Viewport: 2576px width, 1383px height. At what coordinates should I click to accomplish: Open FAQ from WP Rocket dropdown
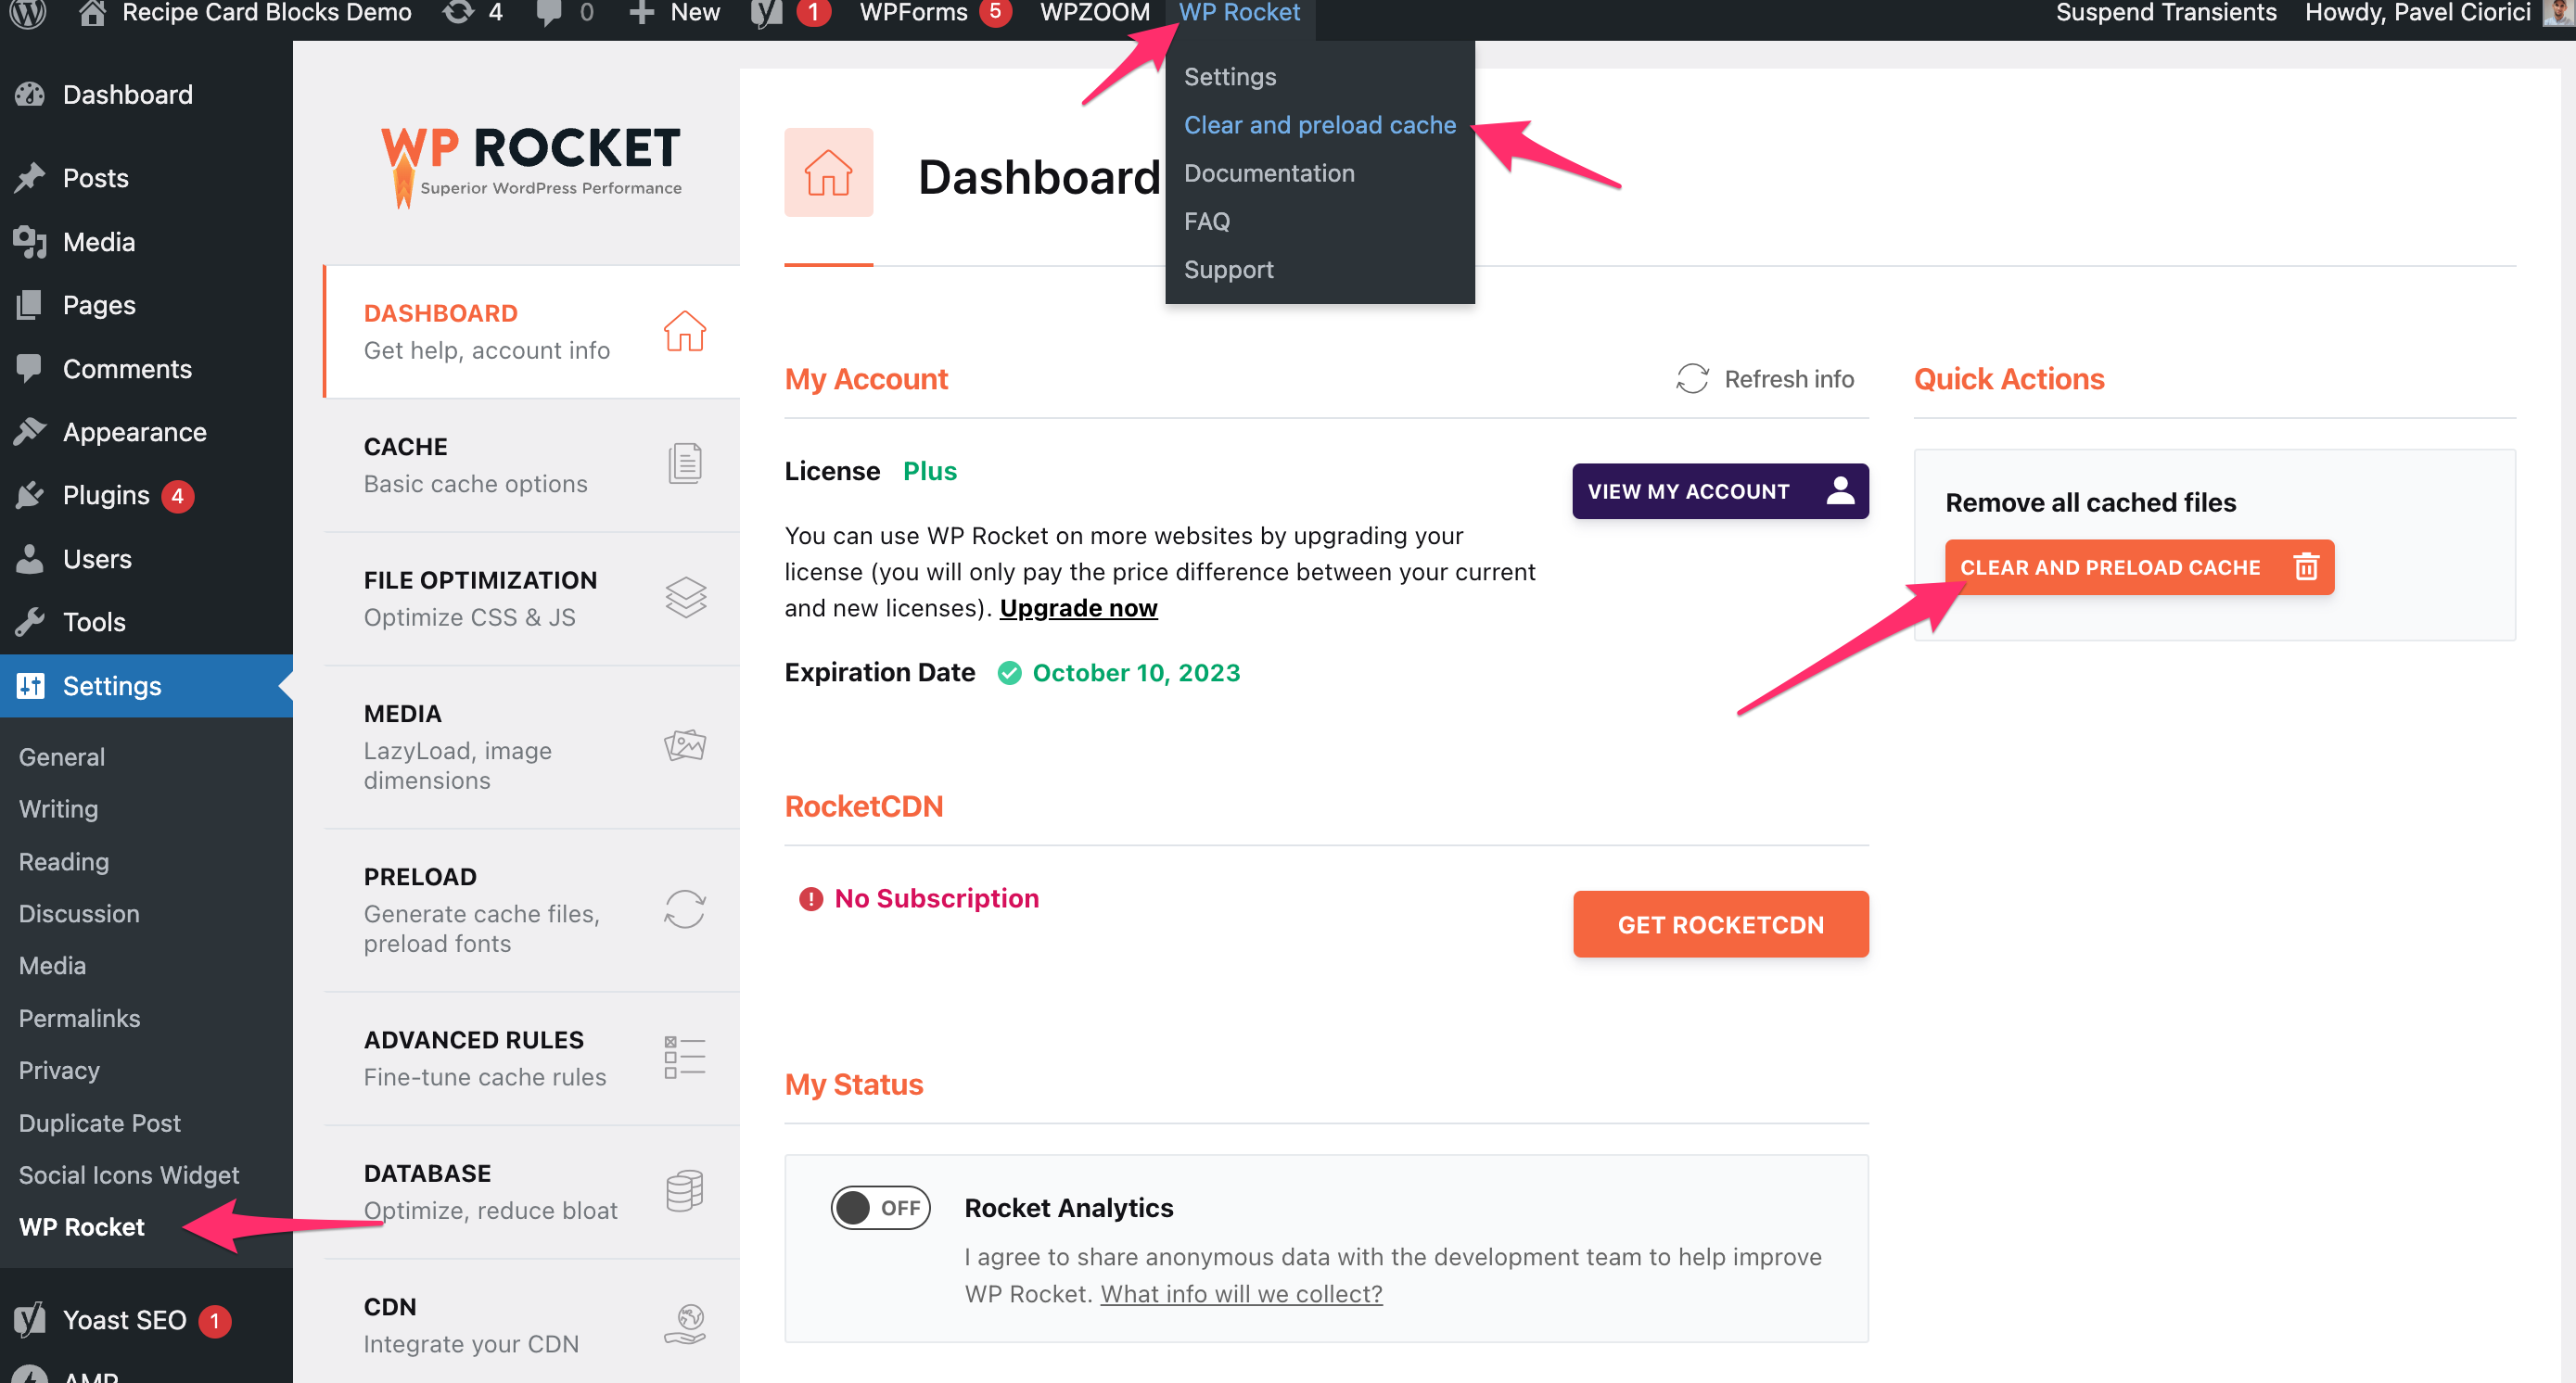1206,221
